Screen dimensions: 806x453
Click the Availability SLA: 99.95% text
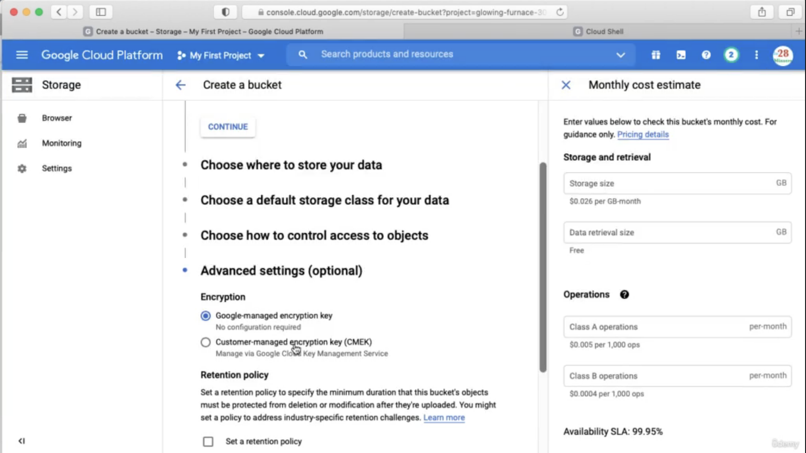(x=613, y=432)
